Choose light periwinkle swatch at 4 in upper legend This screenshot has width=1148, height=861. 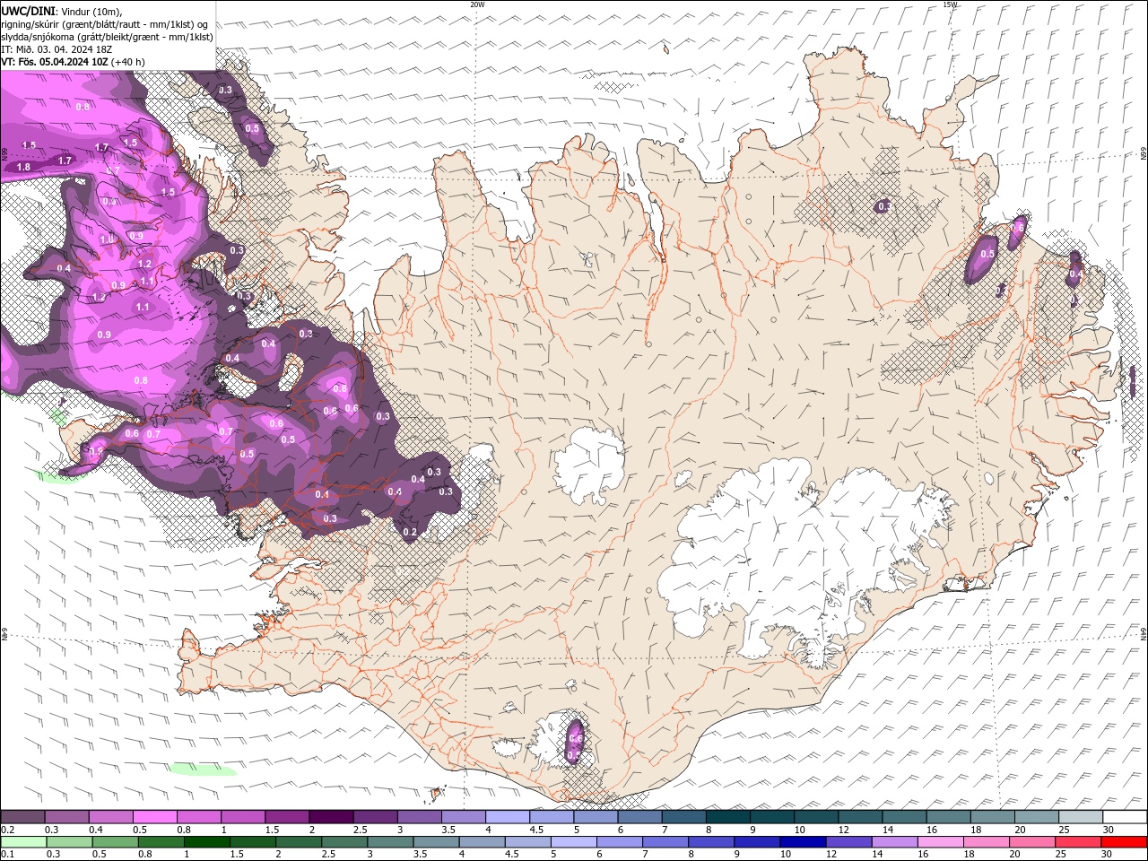pos(508,817)
